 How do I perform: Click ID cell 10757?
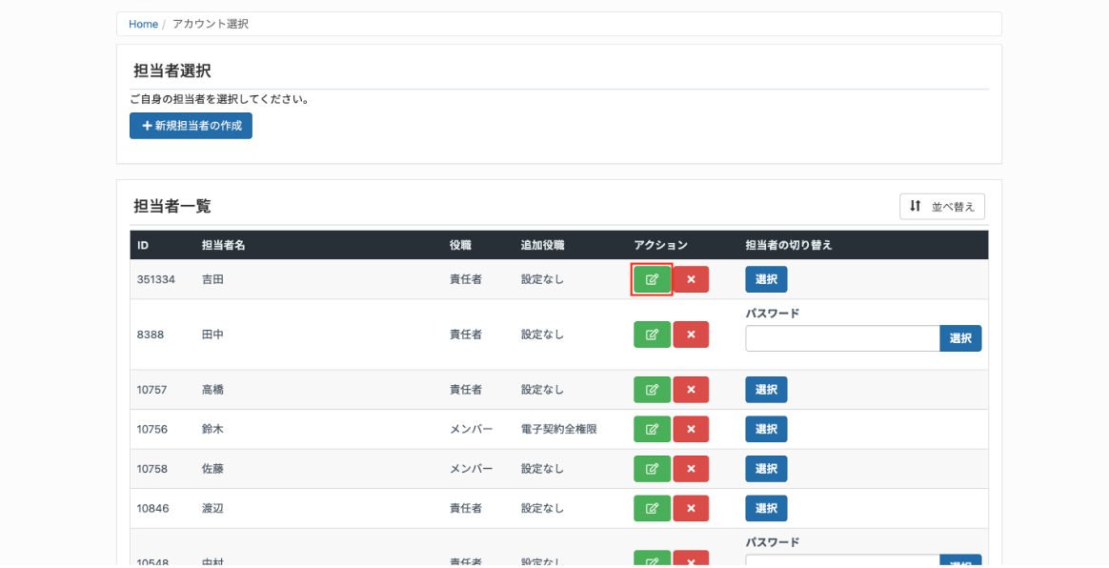click(x=152, y=390)
